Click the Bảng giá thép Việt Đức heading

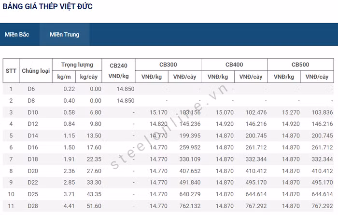(x=48, y=7)
